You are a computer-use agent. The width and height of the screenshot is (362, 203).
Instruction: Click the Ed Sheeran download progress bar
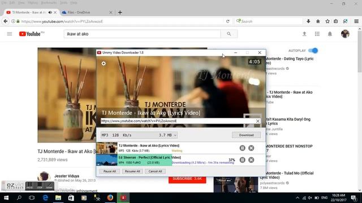click(145, 160)
